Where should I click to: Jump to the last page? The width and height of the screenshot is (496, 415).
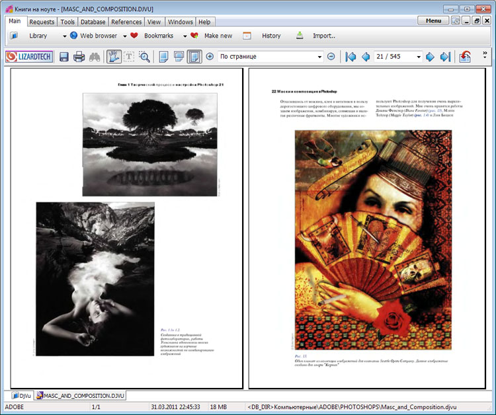click(445, 57)
